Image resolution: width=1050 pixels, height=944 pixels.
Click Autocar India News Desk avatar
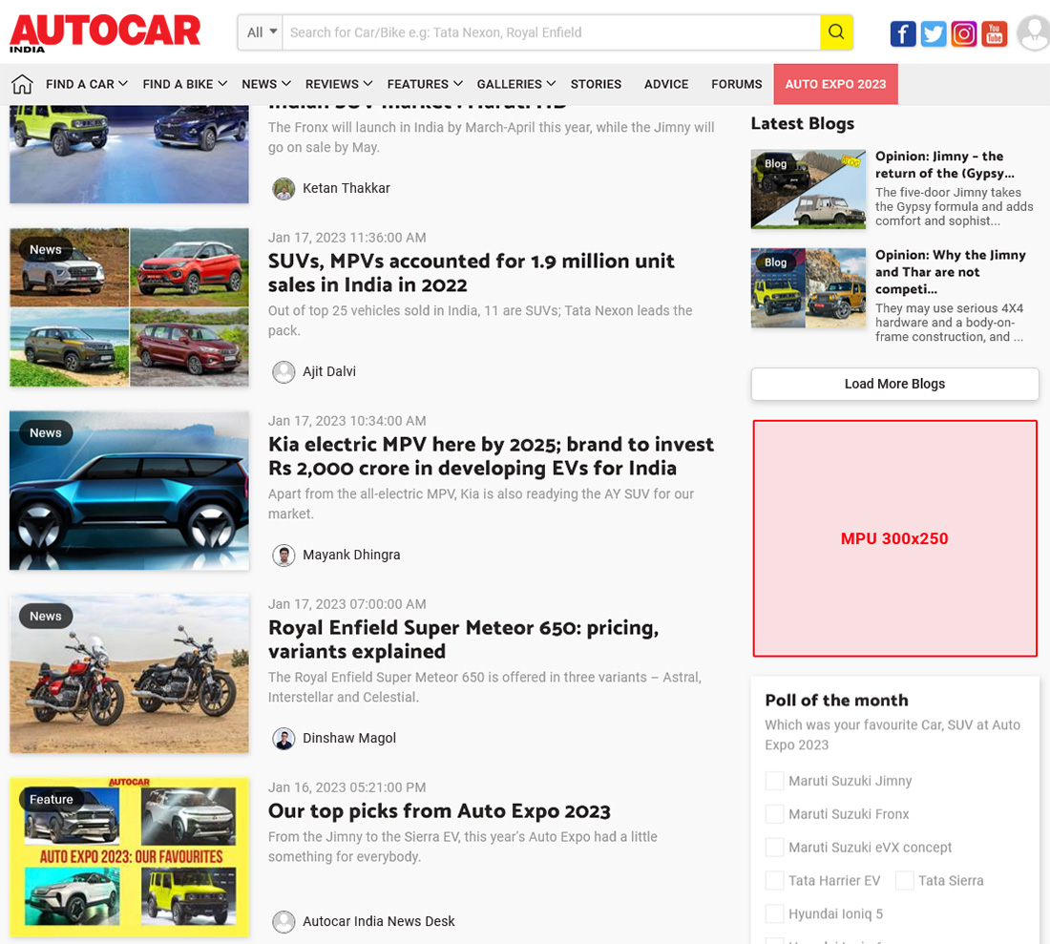[283, 922]
